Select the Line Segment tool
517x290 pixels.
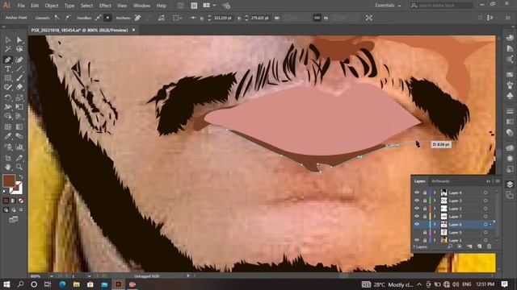[x=19, y=68]
